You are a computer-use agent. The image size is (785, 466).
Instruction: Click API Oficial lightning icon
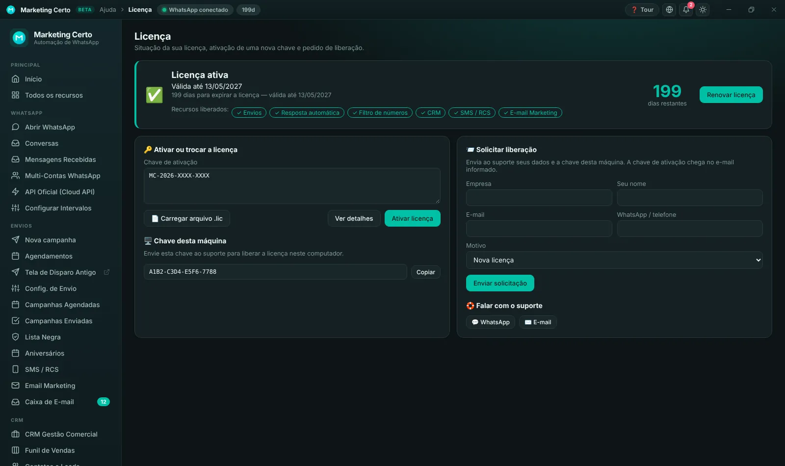[x=16, y=192]
